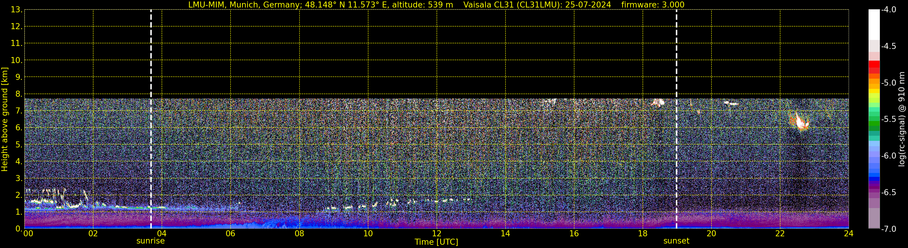This screenshot has width=908, height=248.
Task: Click the grey-mauve segment near -7.0 on the colorbar
Action: click(x=874, y=218)
